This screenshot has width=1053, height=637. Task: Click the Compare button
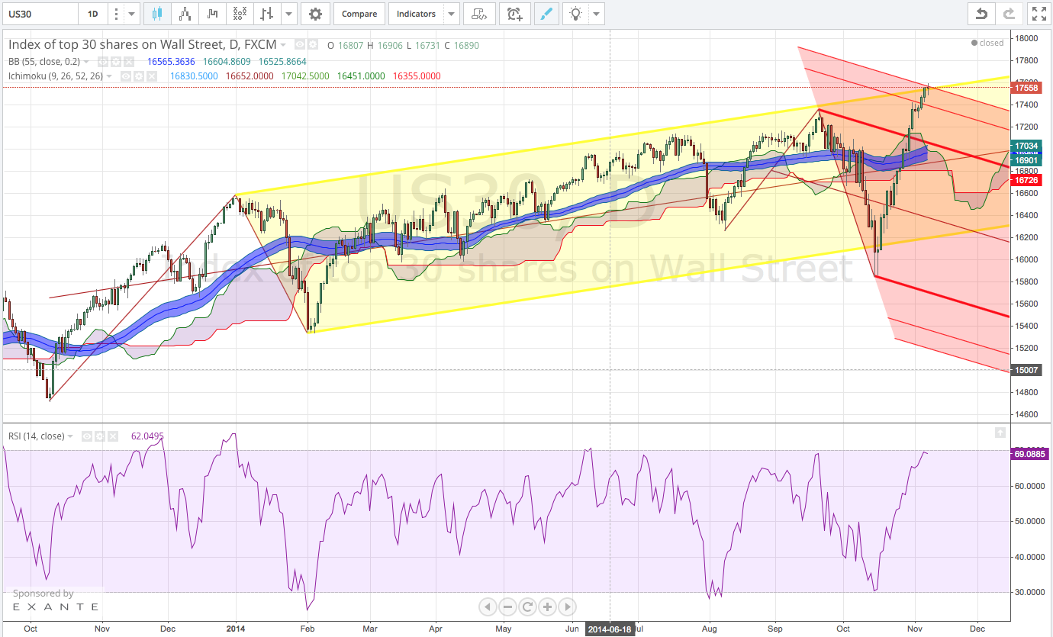(359, 14)
